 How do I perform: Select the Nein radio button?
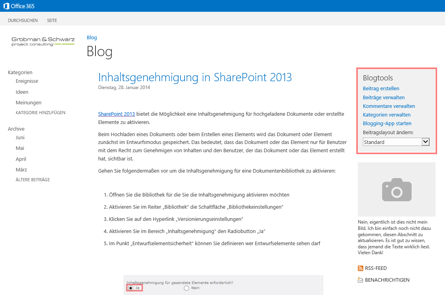tap(187, 288)
